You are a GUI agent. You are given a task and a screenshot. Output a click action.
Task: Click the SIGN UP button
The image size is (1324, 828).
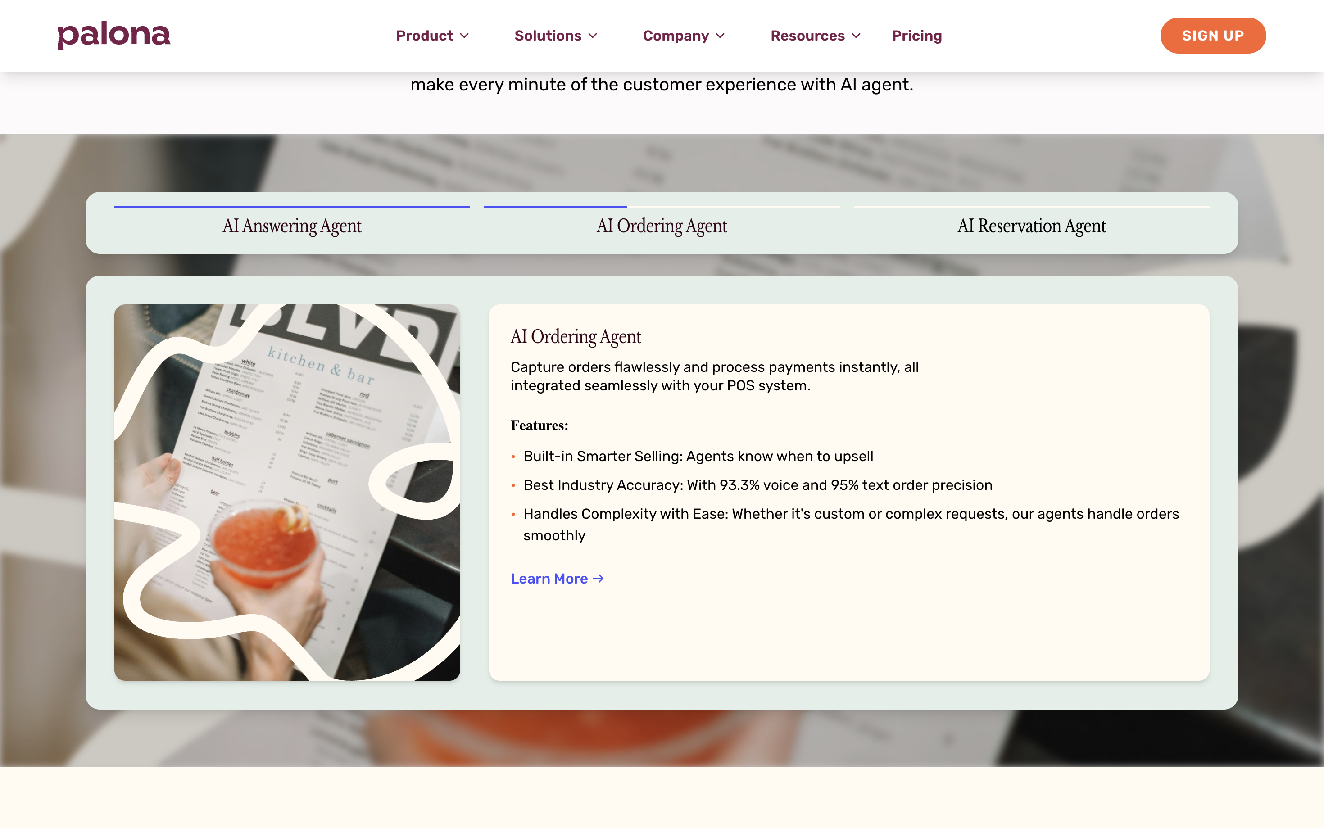(1213, 36)
